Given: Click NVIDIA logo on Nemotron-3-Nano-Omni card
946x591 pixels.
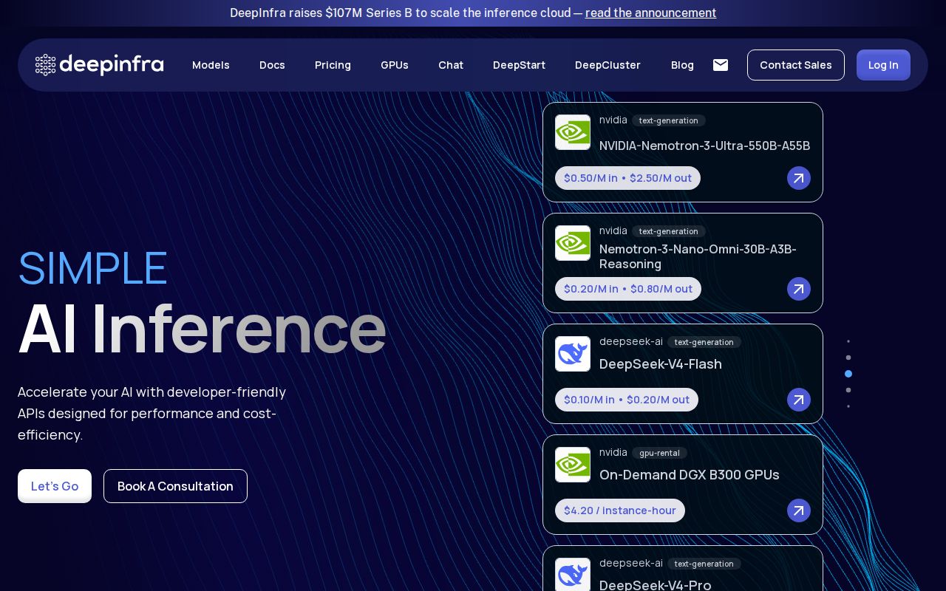Looking at the screenshot, I should (x=573, y=243).
